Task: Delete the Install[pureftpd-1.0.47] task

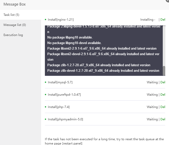Action: pyautogui.click(x=163, y=95)
